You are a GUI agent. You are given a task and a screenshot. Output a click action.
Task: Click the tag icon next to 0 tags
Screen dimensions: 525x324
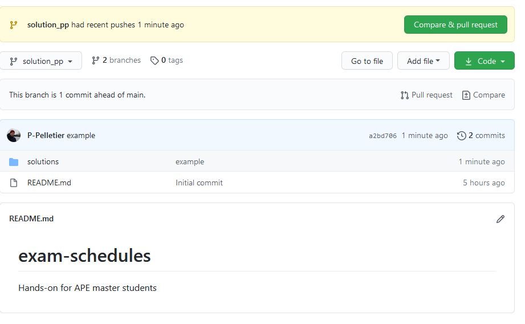coord(154,60)
